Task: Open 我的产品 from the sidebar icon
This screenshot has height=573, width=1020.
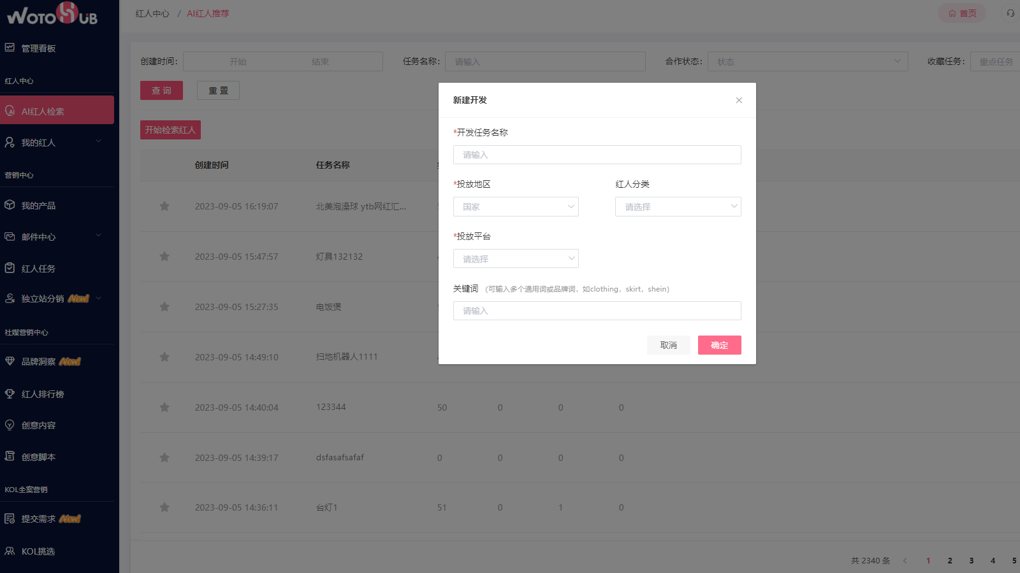Action: click(x=10, y=205)
